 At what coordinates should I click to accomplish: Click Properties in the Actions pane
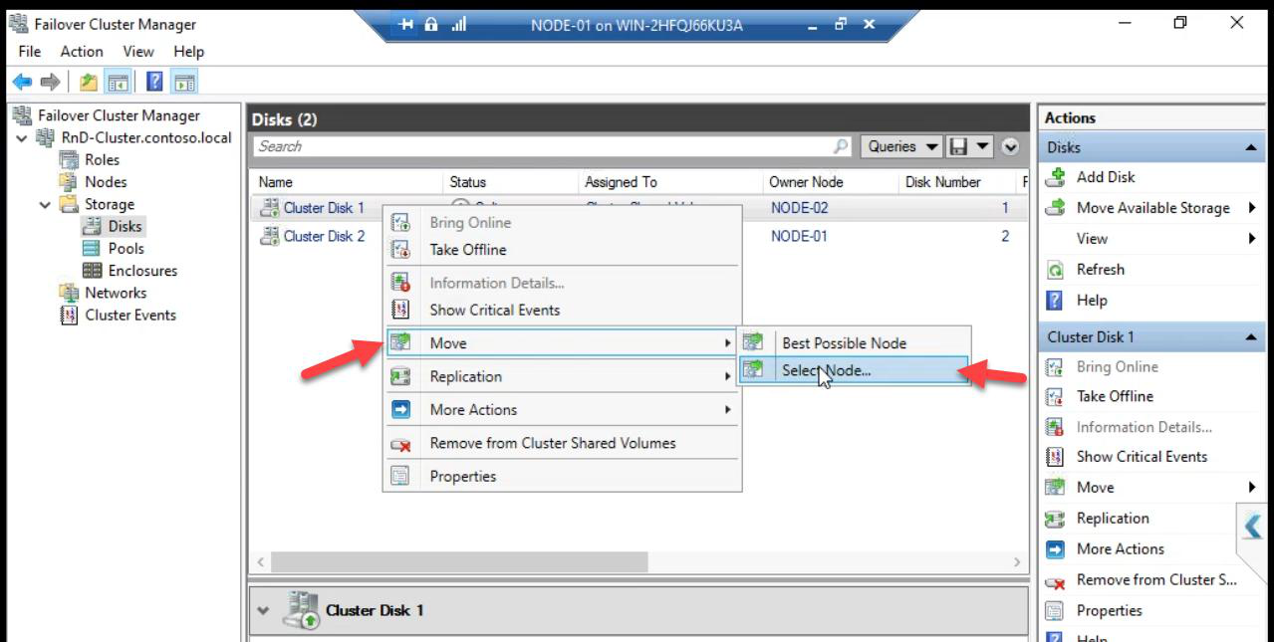tap(1109, 611)
